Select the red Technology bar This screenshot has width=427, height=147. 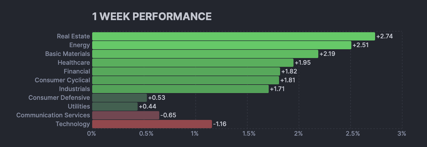tap(152, 124)
